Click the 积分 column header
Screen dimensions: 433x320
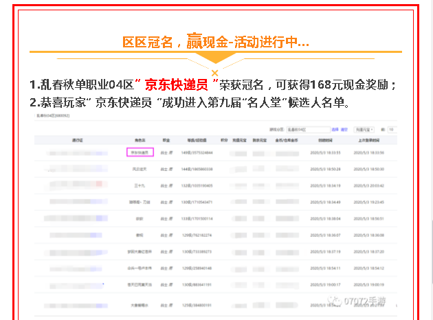click(224, 140)
